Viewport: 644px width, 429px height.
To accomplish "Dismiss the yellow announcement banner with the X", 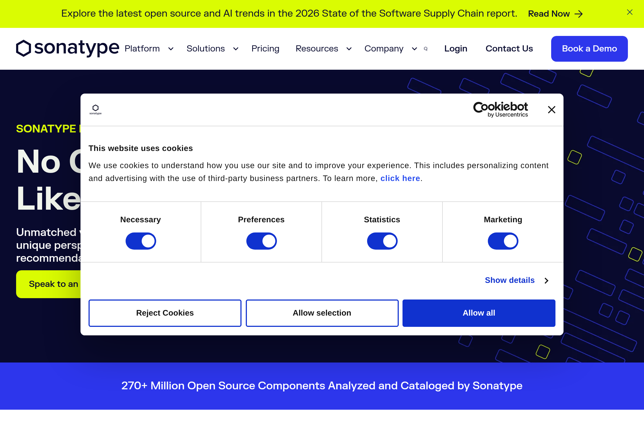I will 630,12.
